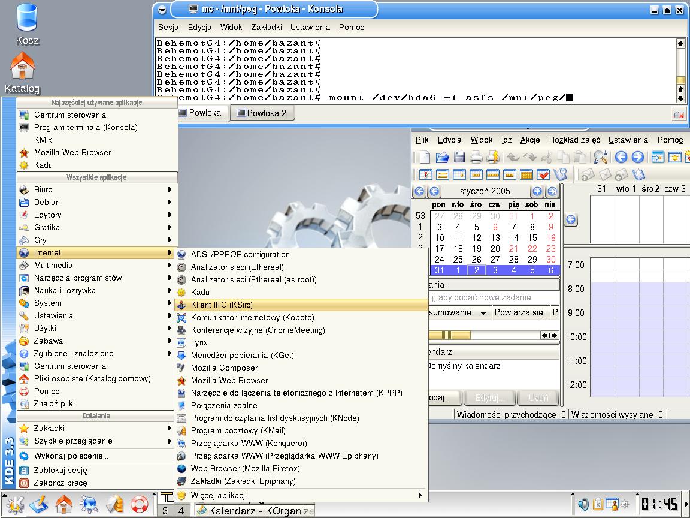This screenshot has width=690, height=518.
Task: Click the Kalendarz - KOrganizer taskbar button
Action: point(255,511)
